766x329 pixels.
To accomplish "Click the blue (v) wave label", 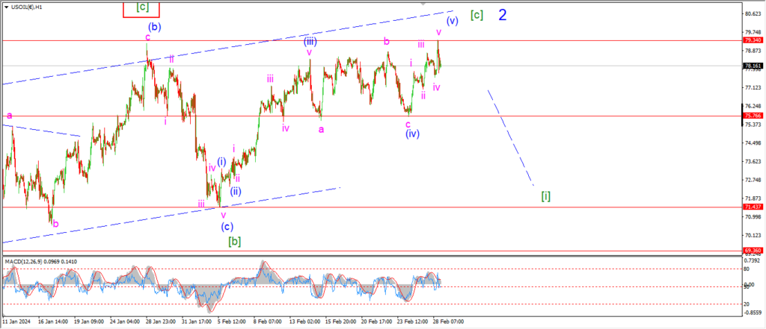I will pos(452,21).
